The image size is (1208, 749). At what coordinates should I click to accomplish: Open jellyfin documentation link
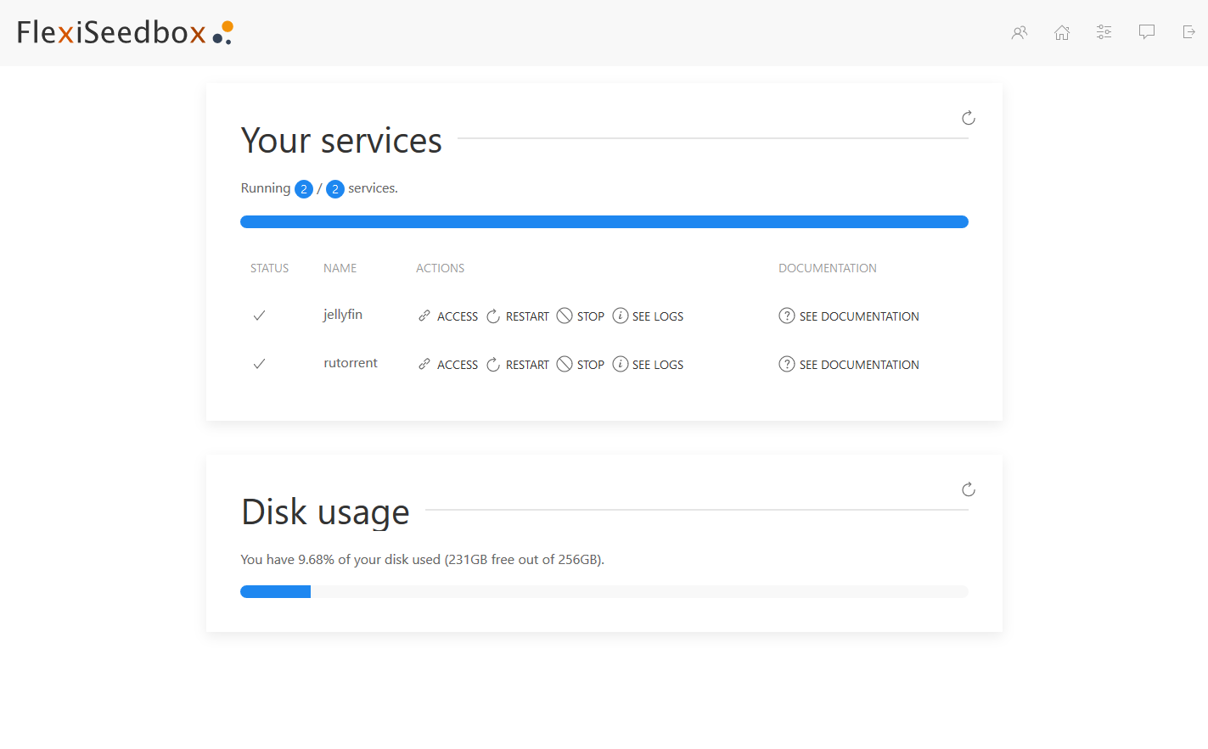(x=849, y=316)
